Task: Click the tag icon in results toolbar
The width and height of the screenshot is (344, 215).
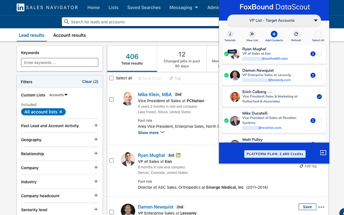Action: 171,78
